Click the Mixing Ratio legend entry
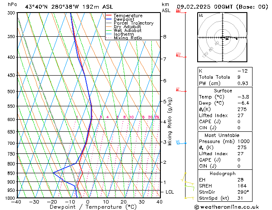The image size is (272, 210). 128,38
